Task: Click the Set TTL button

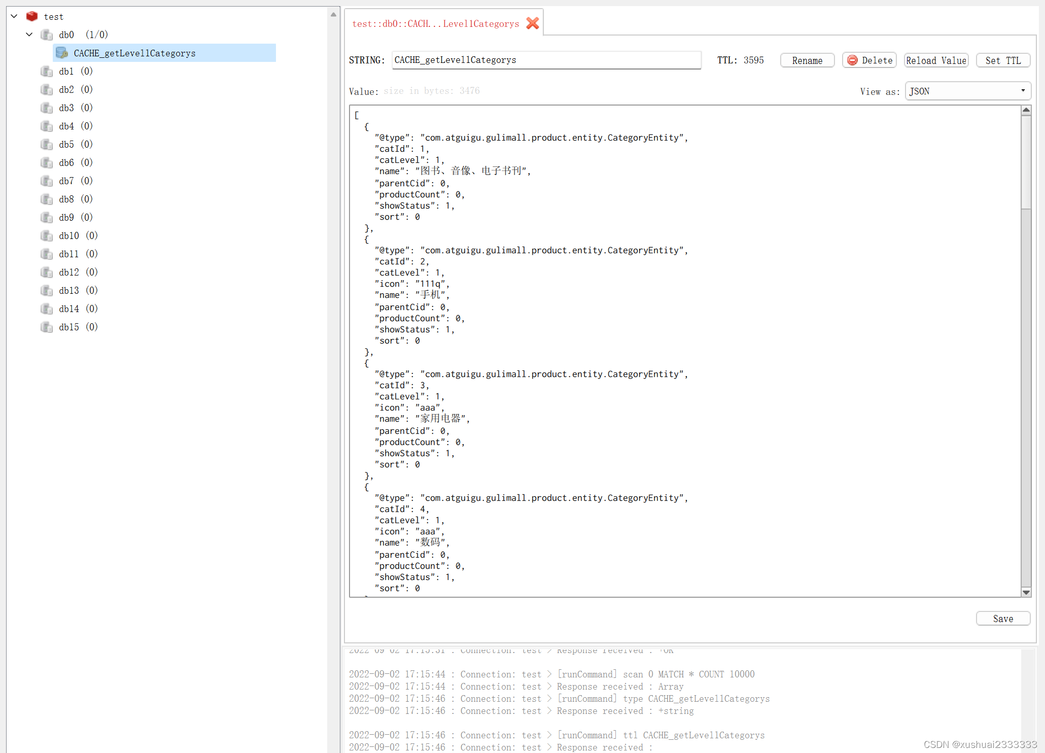Action: [1003, 60]
